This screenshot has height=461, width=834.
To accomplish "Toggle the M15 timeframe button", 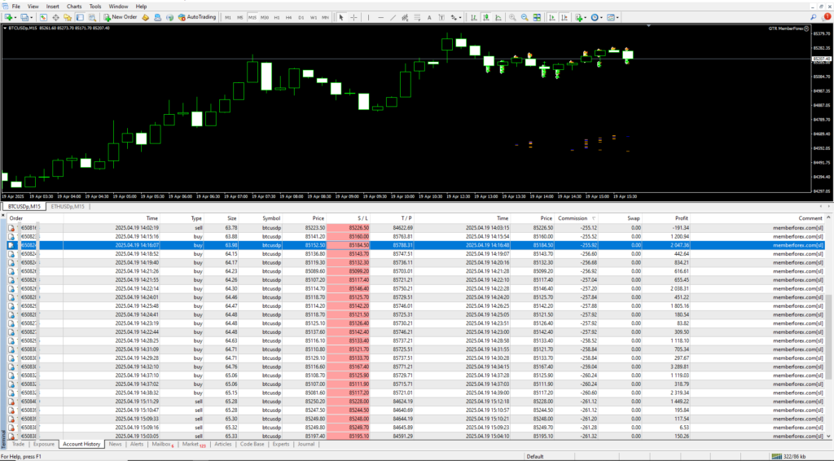I will pos(252,16).
